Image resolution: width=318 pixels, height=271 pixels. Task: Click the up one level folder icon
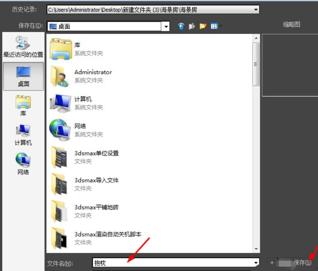pos(192,26)
